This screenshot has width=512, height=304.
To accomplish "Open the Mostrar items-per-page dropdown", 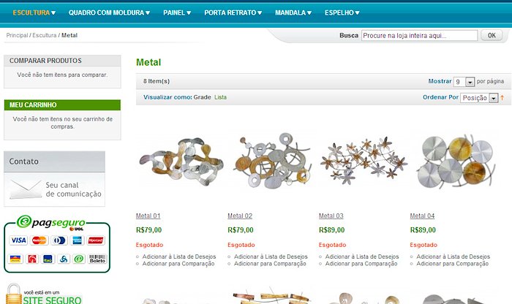I will (x=464, y=82).
